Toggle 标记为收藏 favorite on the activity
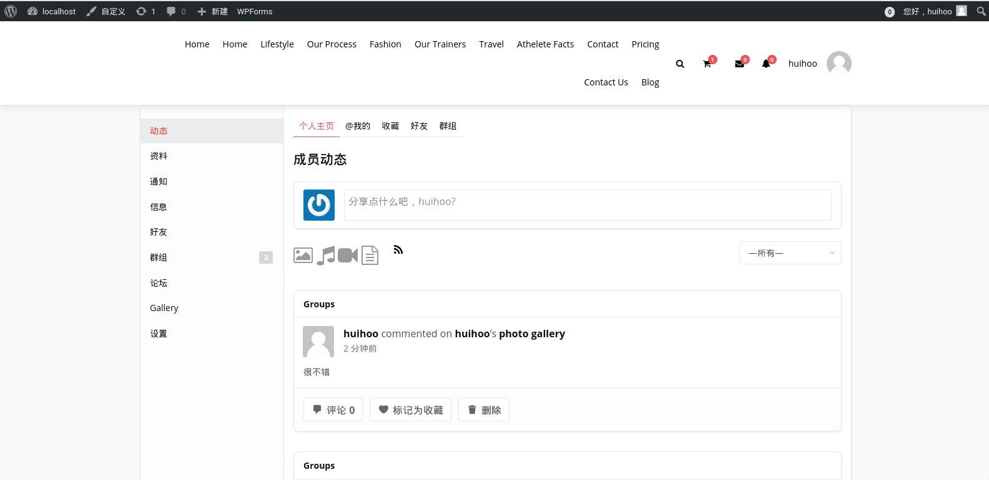This screenshot has width=989, height=480. [x=410, y=410]
